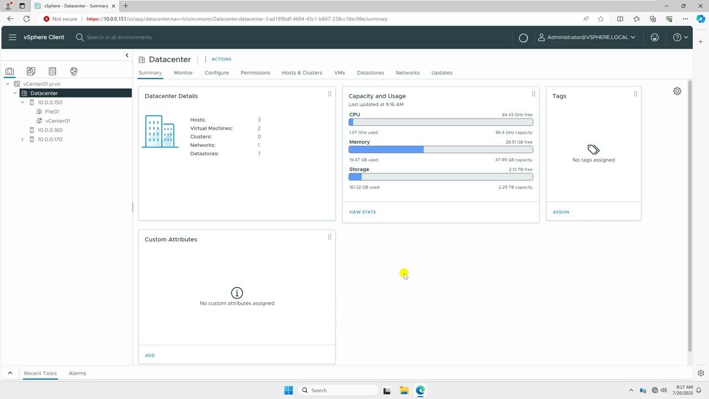Open the vSphere Client hamburger menu
This screenshot has width=709, height=399.
(12, 37)
